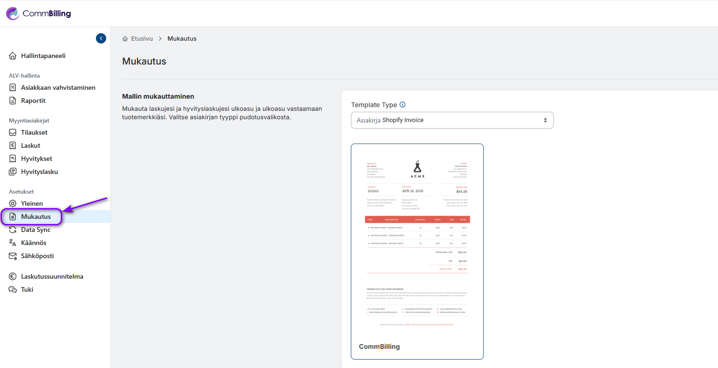Open the Tuki support page
This screenshot has width=718, height=368.
(27, 289)
